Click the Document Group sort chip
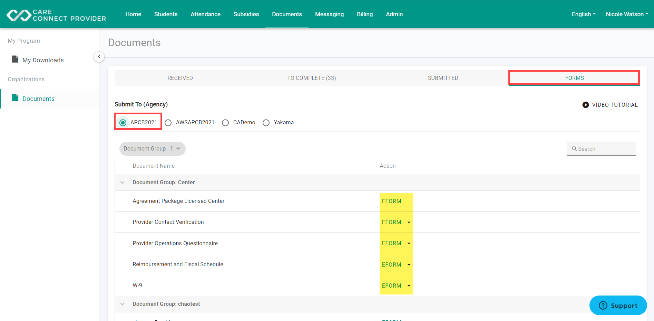The width and height of the screenshot is (654, 321). (x=152, y=148)
